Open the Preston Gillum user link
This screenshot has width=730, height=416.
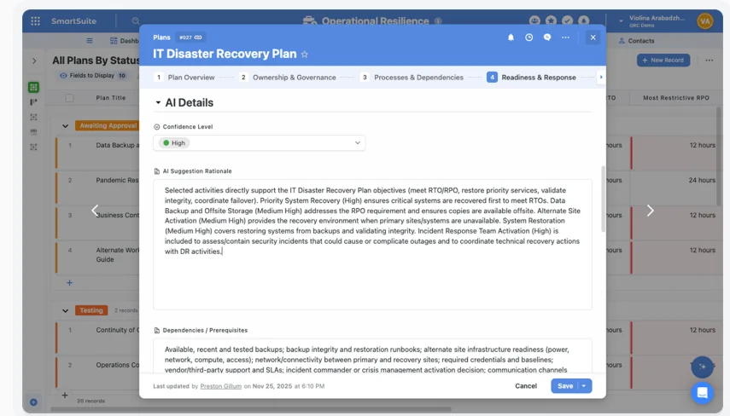[x=220, y=386]
